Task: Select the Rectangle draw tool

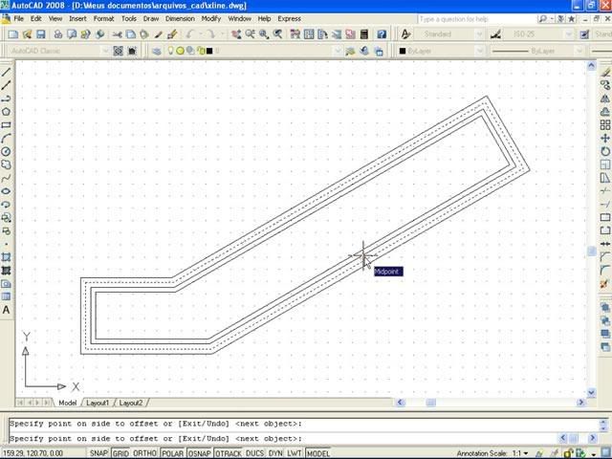Action: pos(6,125)
